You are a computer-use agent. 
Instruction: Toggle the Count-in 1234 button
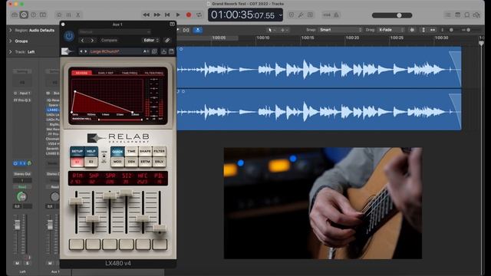pyautogui.click(x=327, y=15)
